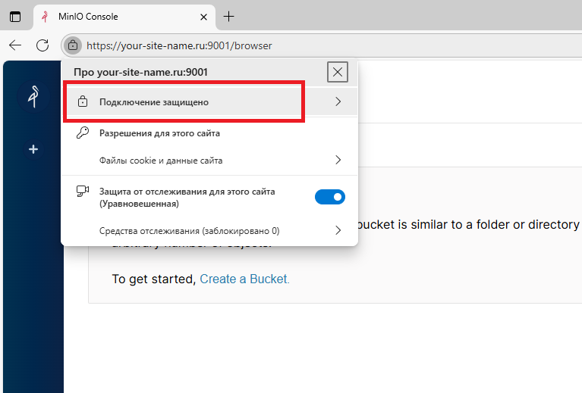The height and width of the screenshot is (393, 582).
Task: Expand chevron next to Подключение защищено
Action: (x=338, y=101)
